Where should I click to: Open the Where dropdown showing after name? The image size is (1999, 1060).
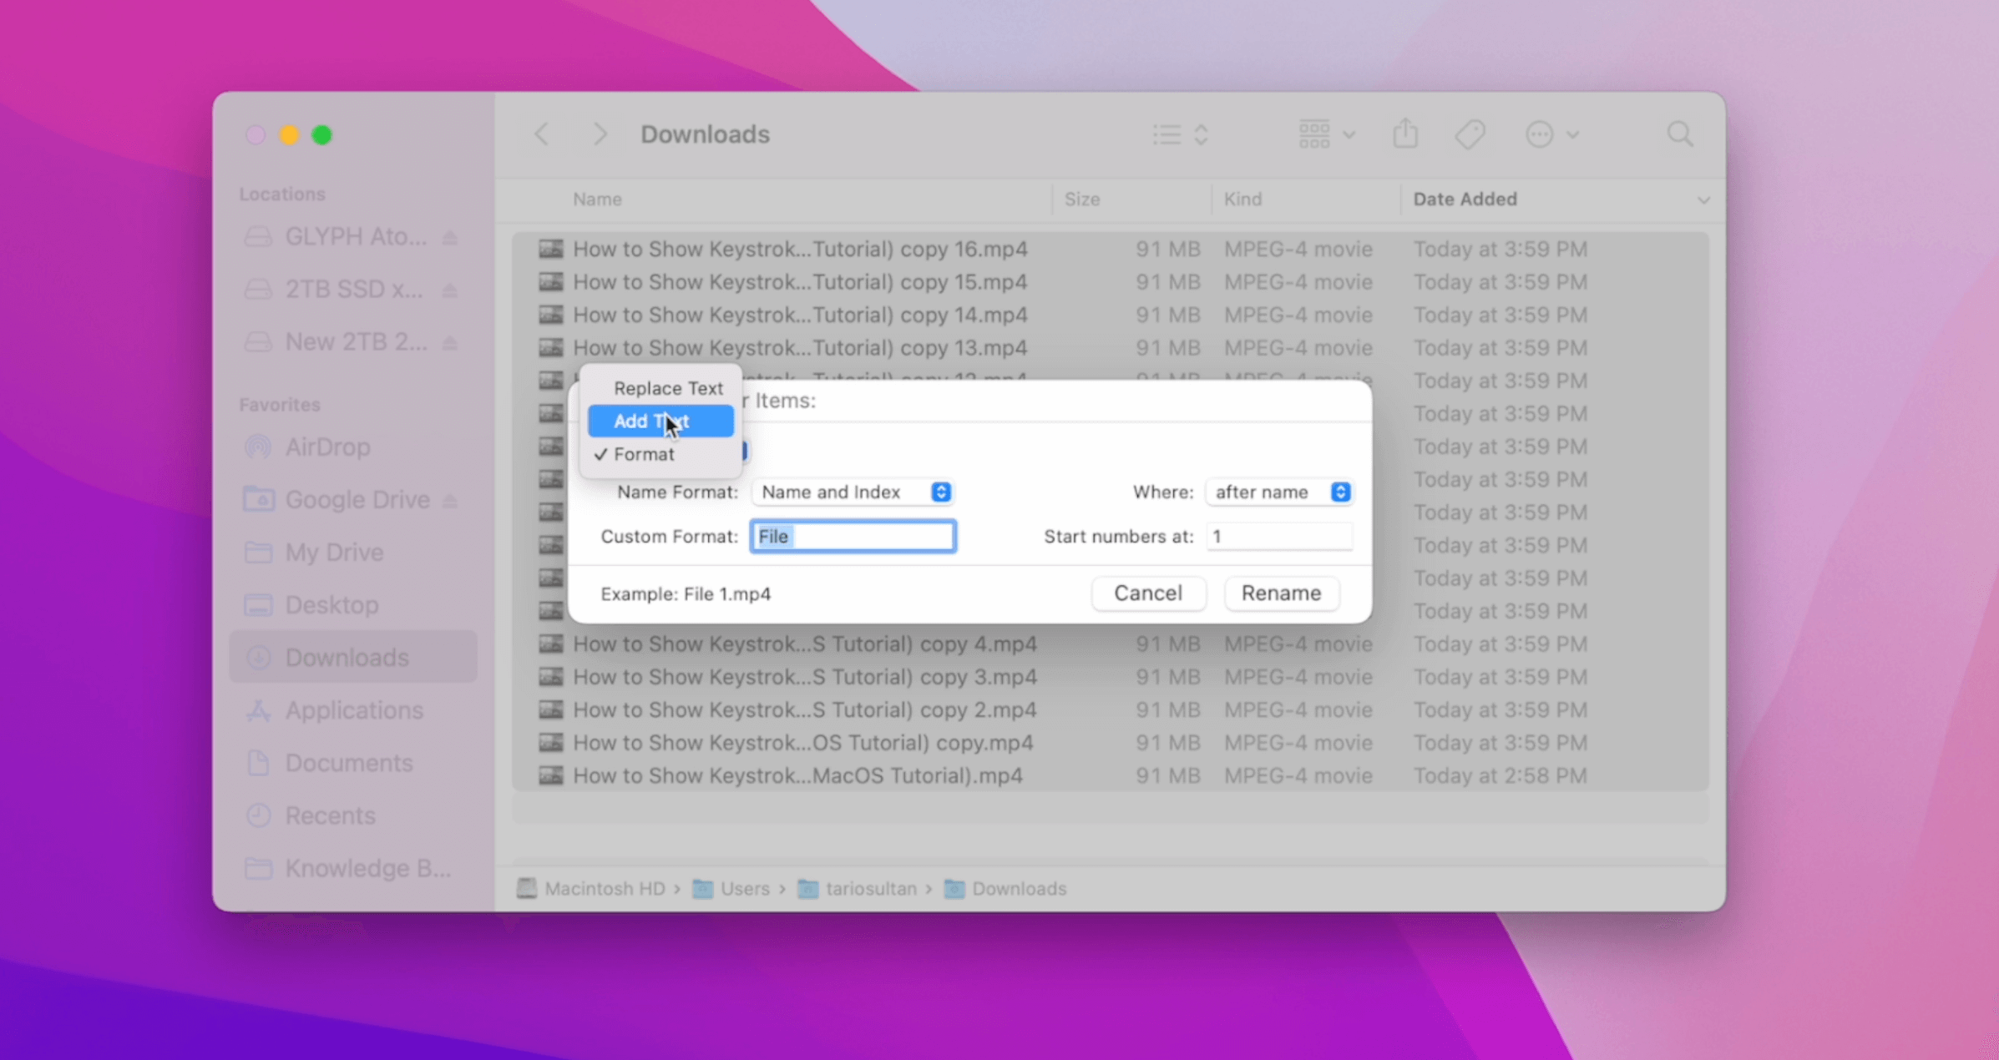(1279, 492)
